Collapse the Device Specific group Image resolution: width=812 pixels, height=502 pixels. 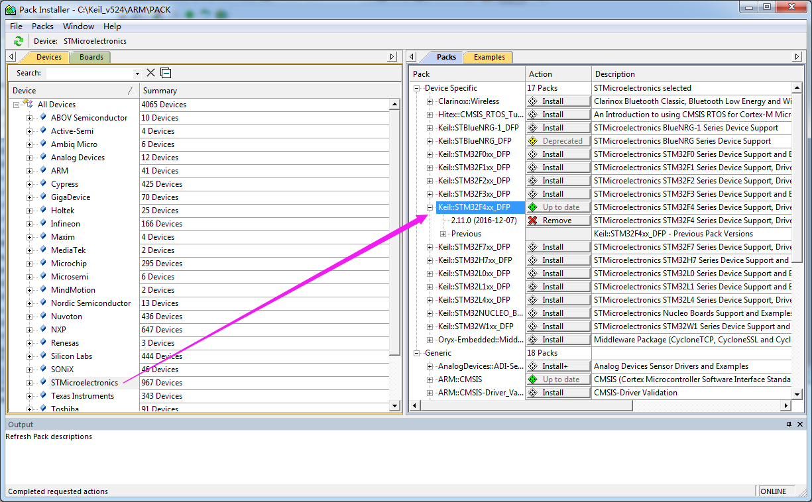point(416,88)
